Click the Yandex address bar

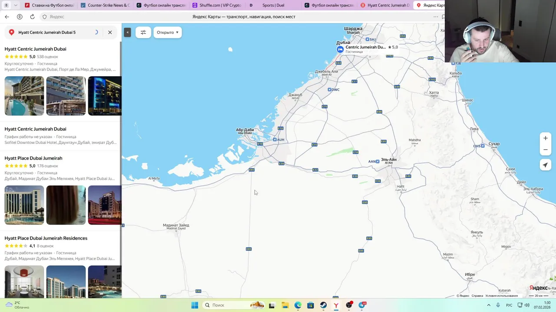tap(243, 16)
